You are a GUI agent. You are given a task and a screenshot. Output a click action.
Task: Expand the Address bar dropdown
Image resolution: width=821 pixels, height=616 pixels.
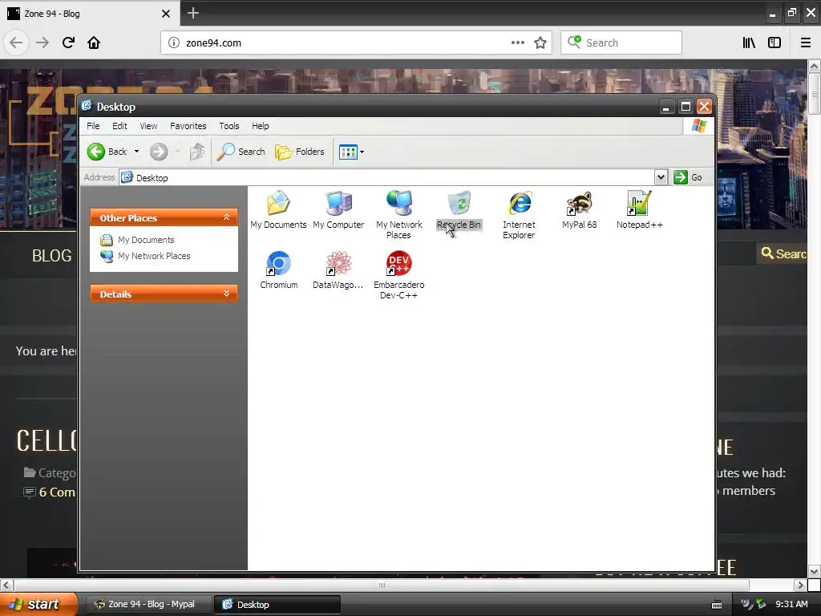(661, 177)
